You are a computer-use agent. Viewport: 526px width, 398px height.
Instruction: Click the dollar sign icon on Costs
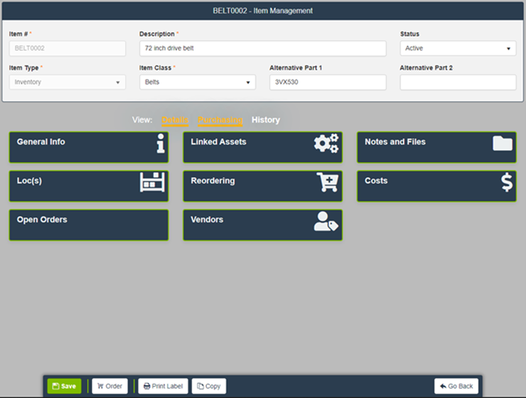point(507,182)
